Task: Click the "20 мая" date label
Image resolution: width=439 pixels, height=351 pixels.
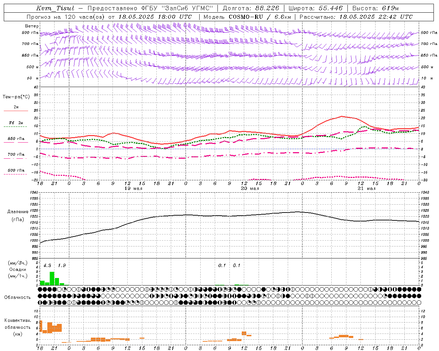Action: tap(250, 189)
